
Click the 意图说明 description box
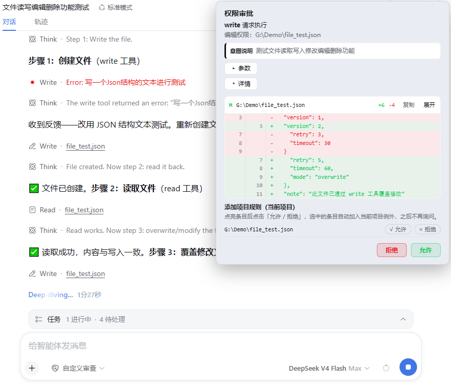click(333, 51)
